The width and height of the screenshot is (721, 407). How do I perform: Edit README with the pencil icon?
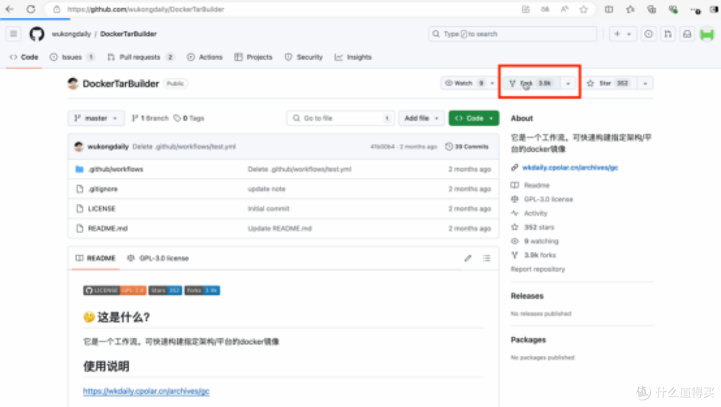pyautogui.click(x=468, y=258)
